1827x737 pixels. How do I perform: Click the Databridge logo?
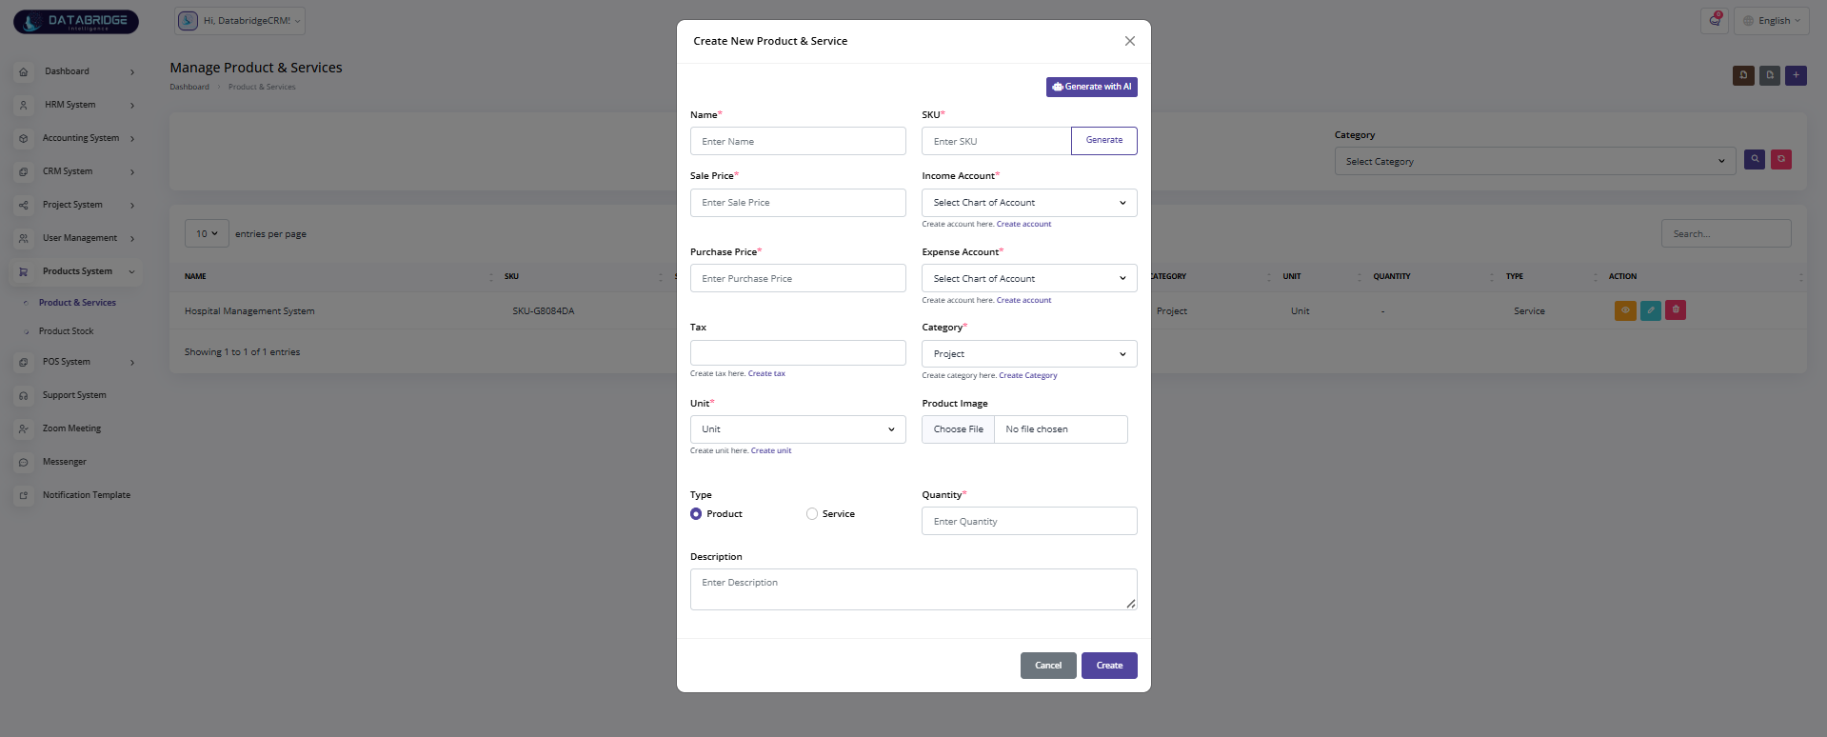76,21
